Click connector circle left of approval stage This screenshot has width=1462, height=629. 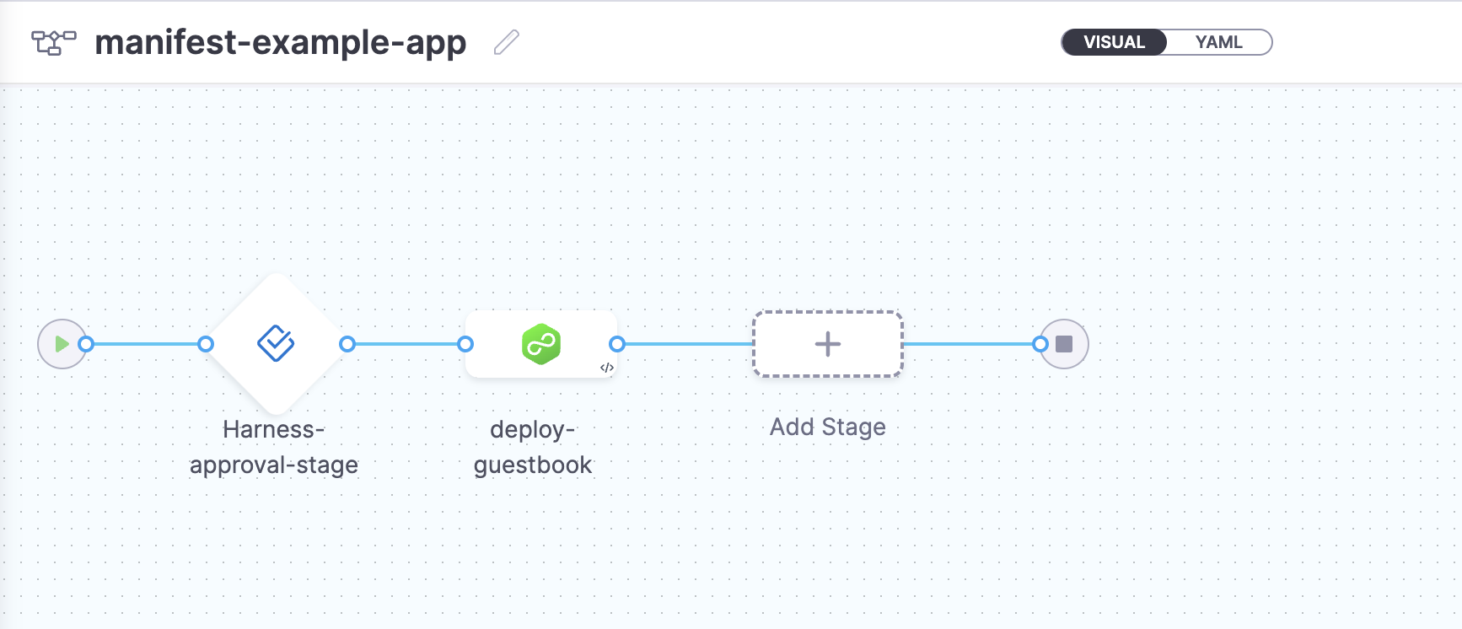[x=206, y=344]
